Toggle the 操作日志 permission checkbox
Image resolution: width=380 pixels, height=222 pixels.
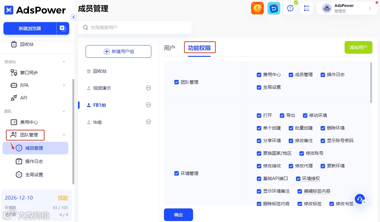coord(323,75)
